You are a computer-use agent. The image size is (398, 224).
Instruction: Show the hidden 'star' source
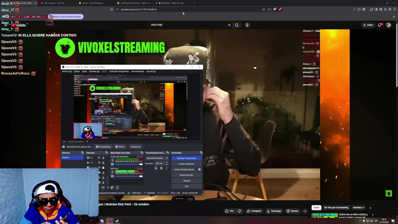[x=99, y=158]
